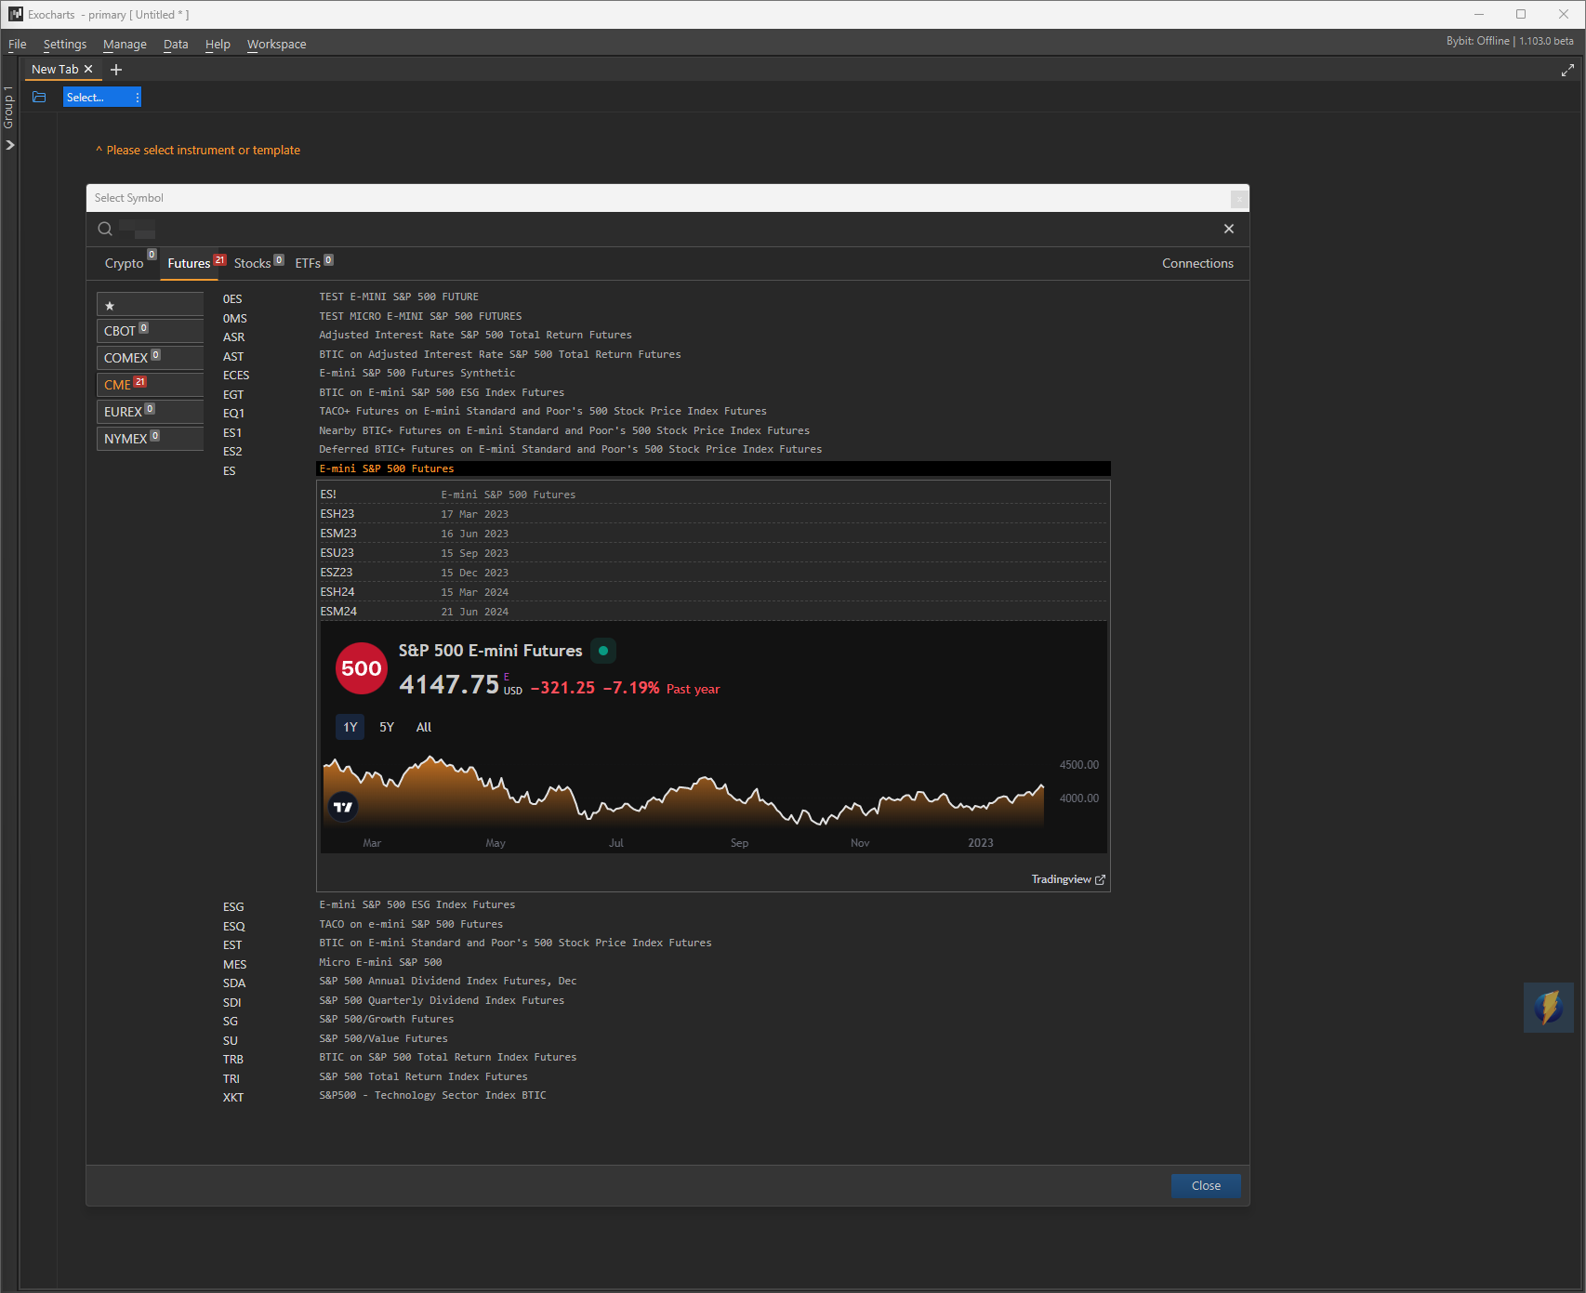Viewport: 1586px width, 1293px height.
Task: Click the search magnifier icon
Action: point(105,229)
